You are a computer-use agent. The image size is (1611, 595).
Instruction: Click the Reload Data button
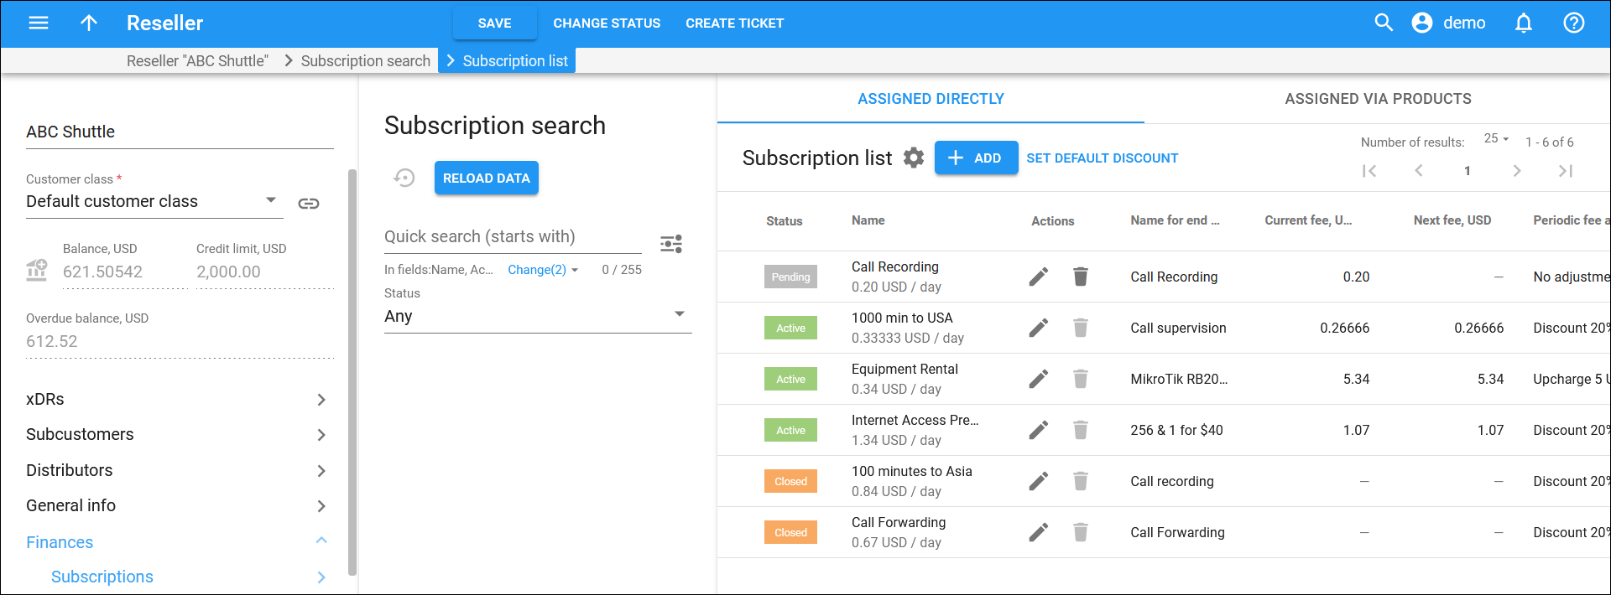[487, 178]
